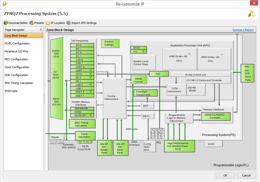Click the XADC block
This screenshot has width=260, height=182.
click(214, 144)
